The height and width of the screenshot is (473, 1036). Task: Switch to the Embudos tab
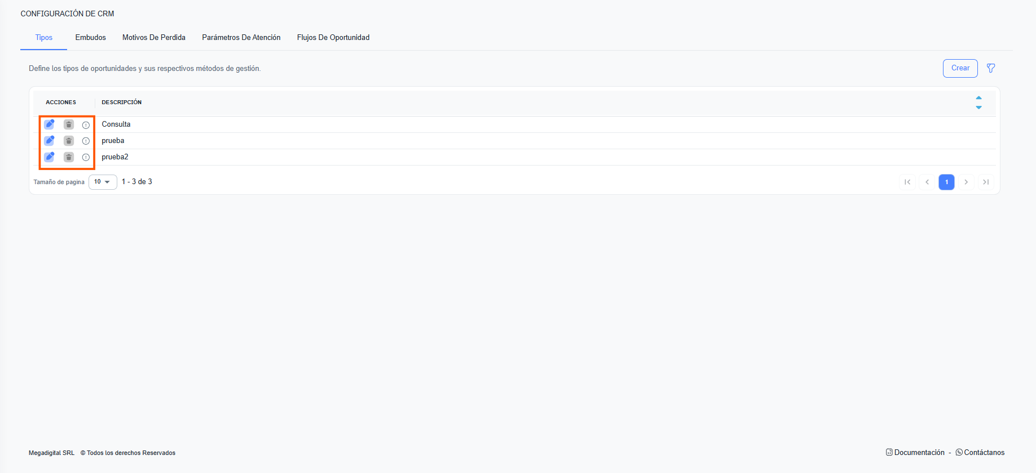[x=90, y=38]
